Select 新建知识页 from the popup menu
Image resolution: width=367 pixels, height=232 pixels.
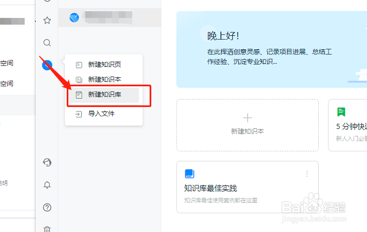click(x=104, y=64)
